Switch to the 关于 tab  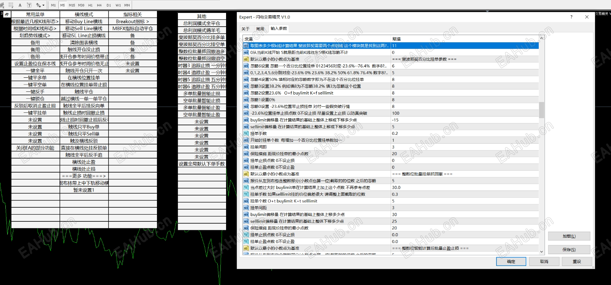click(x=246, y=29)
